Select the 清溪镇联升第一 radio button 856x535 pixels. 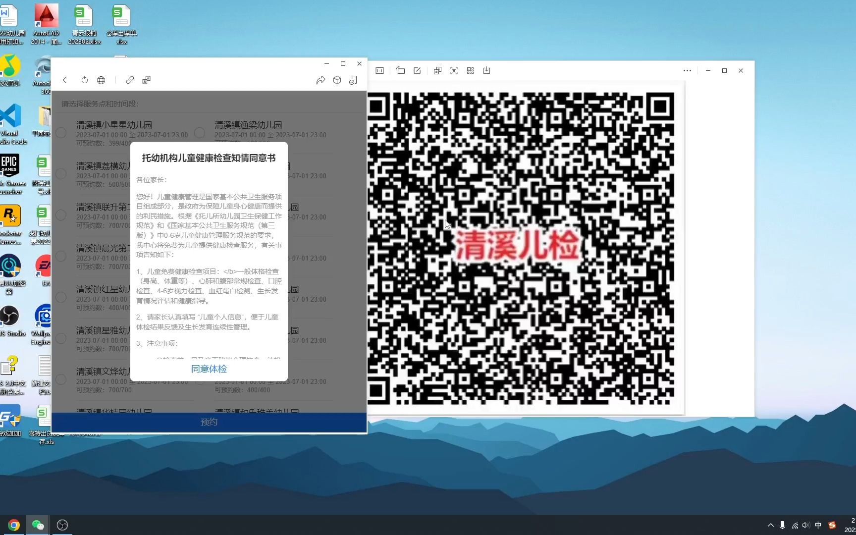point(61,215)
